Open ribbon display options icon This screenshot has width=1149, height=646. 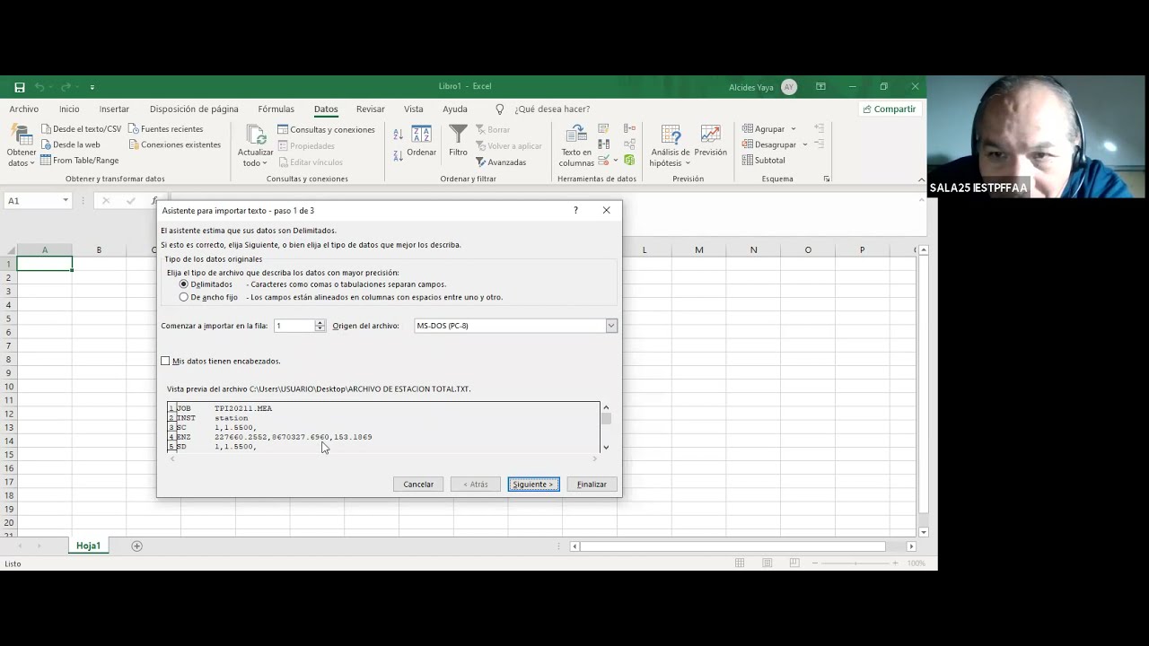820,87
